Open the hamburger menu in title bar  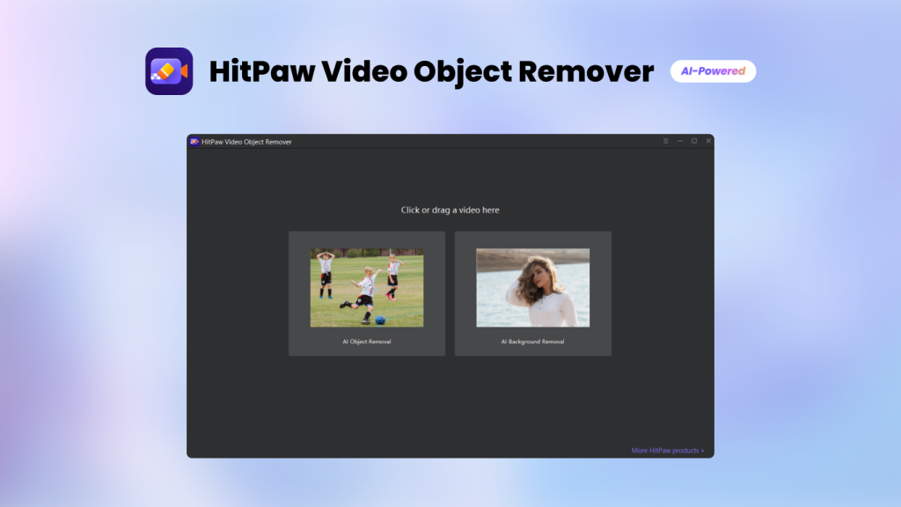click(x=665, y=141)
